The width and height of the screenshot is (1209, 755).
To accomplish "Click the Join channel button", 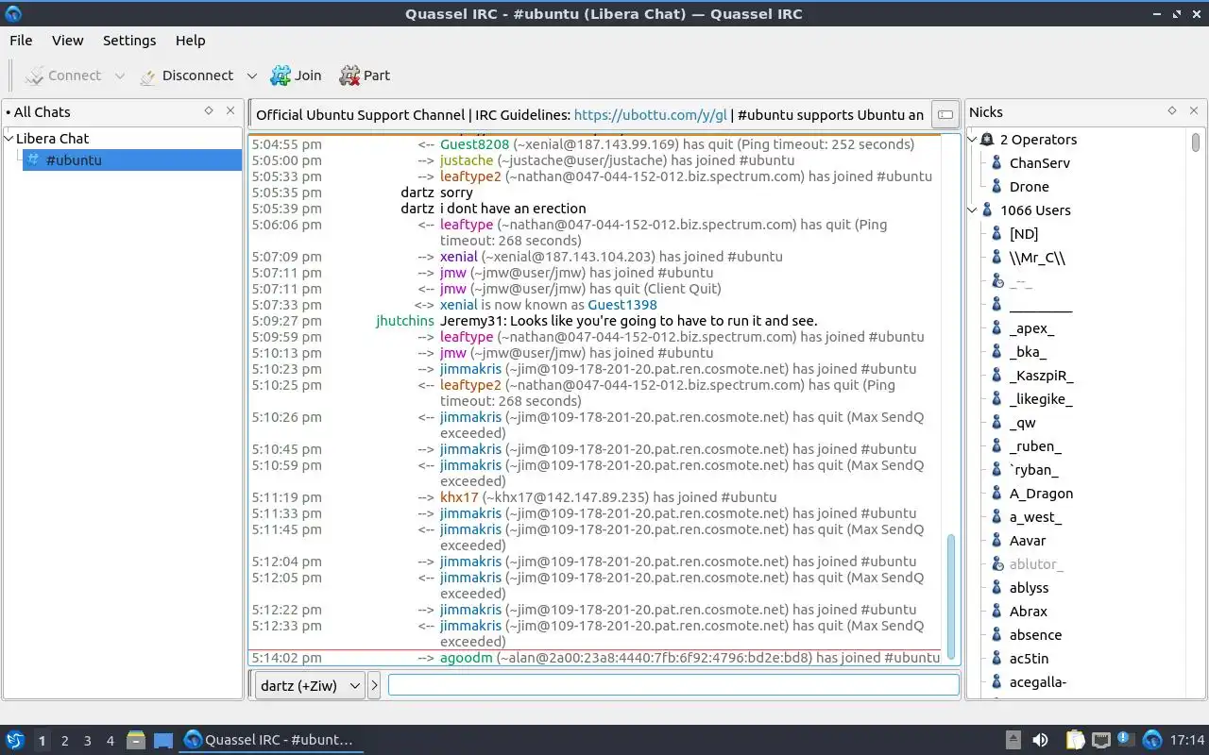I will [x=296, y=75].
